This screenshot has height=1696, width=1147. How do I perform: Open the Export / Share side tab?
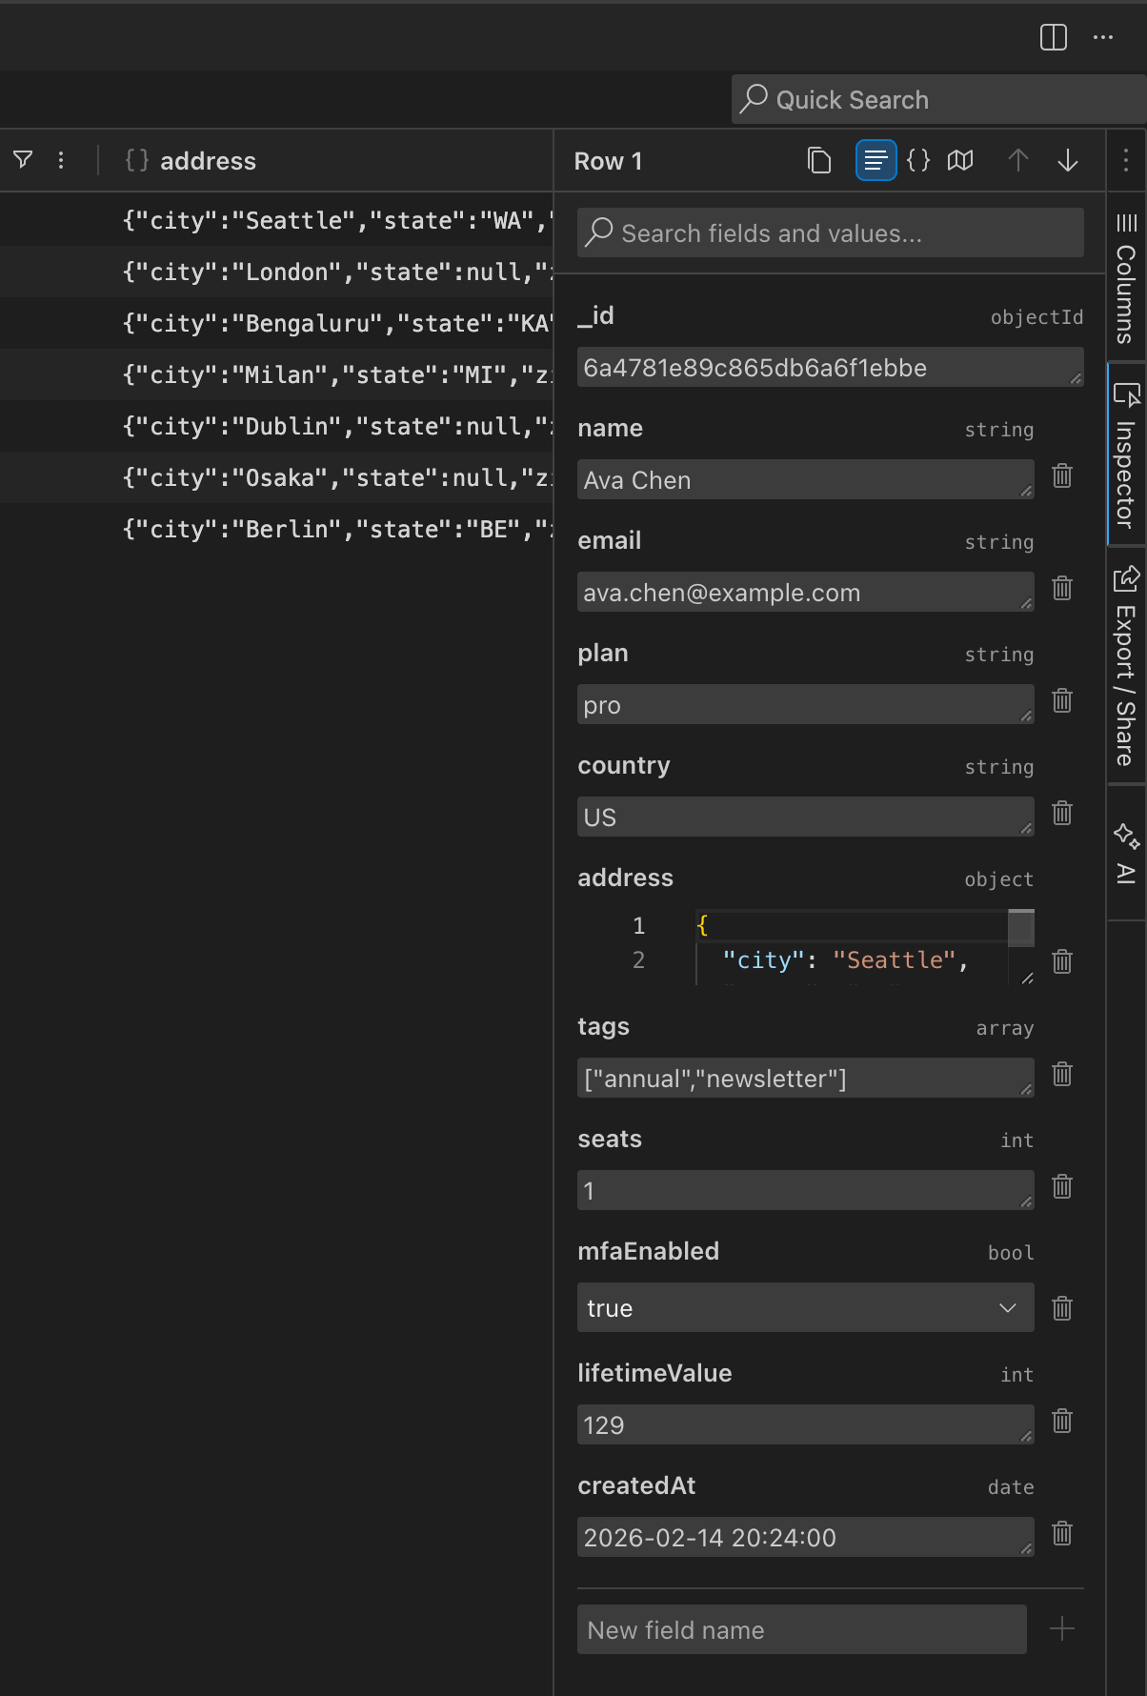[x=1126, y=665]
